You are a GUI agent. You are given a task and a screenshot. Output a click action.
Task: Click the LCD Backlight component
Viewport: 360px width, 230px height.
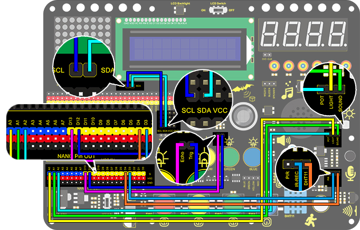point(178,10)
